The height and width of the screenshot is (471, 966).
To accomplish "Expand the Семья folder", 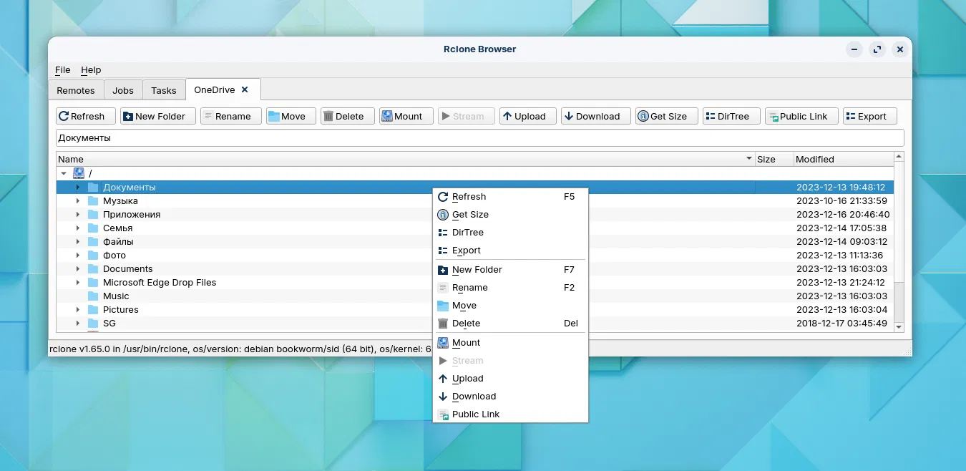I will coord(78,228).
